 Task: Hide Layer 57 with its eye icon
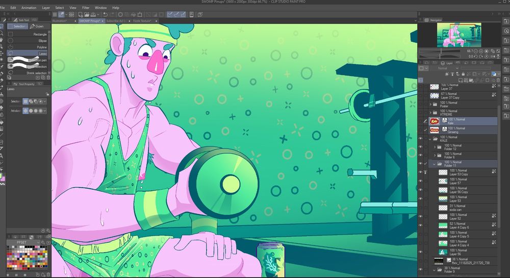(420, 181)
